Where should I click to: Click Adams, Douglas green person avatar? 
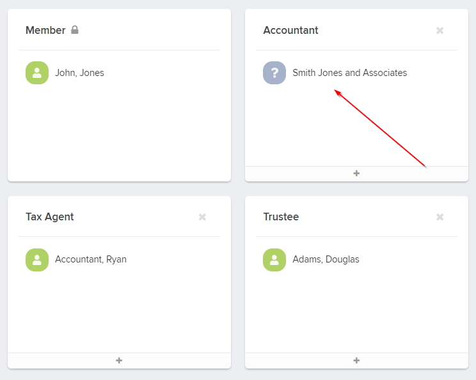[x=274, y=259]
